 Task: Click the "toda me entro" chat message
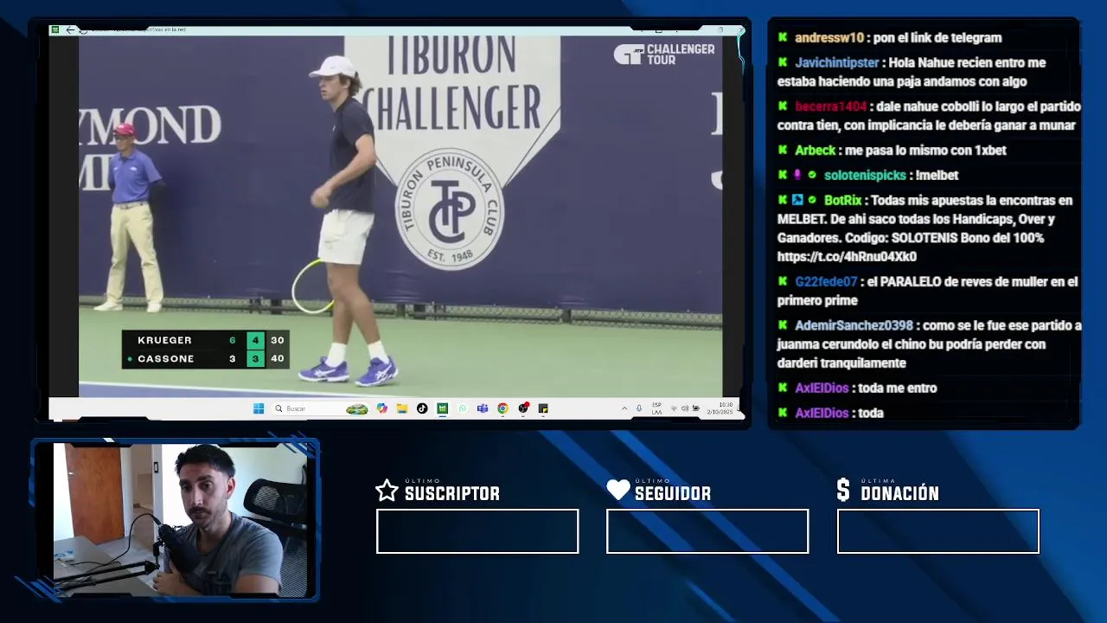tap(897, 389)
